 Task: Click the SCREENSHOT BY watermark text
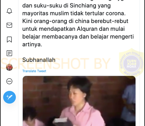click(x=56, y=64)
